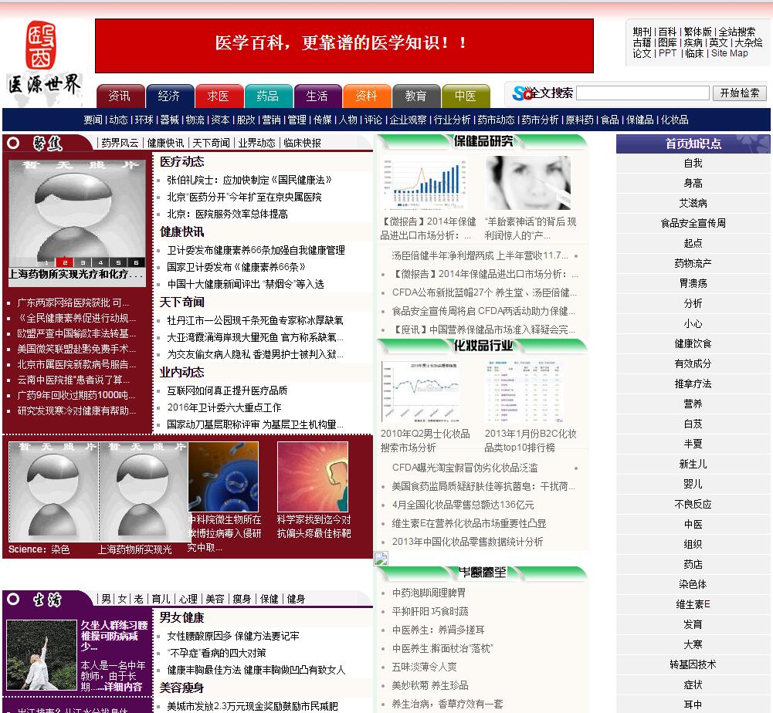773x713 pixels.
Task: Click the B2C化妆品 top10 table thumbnail
Action: tap(524, 392)
